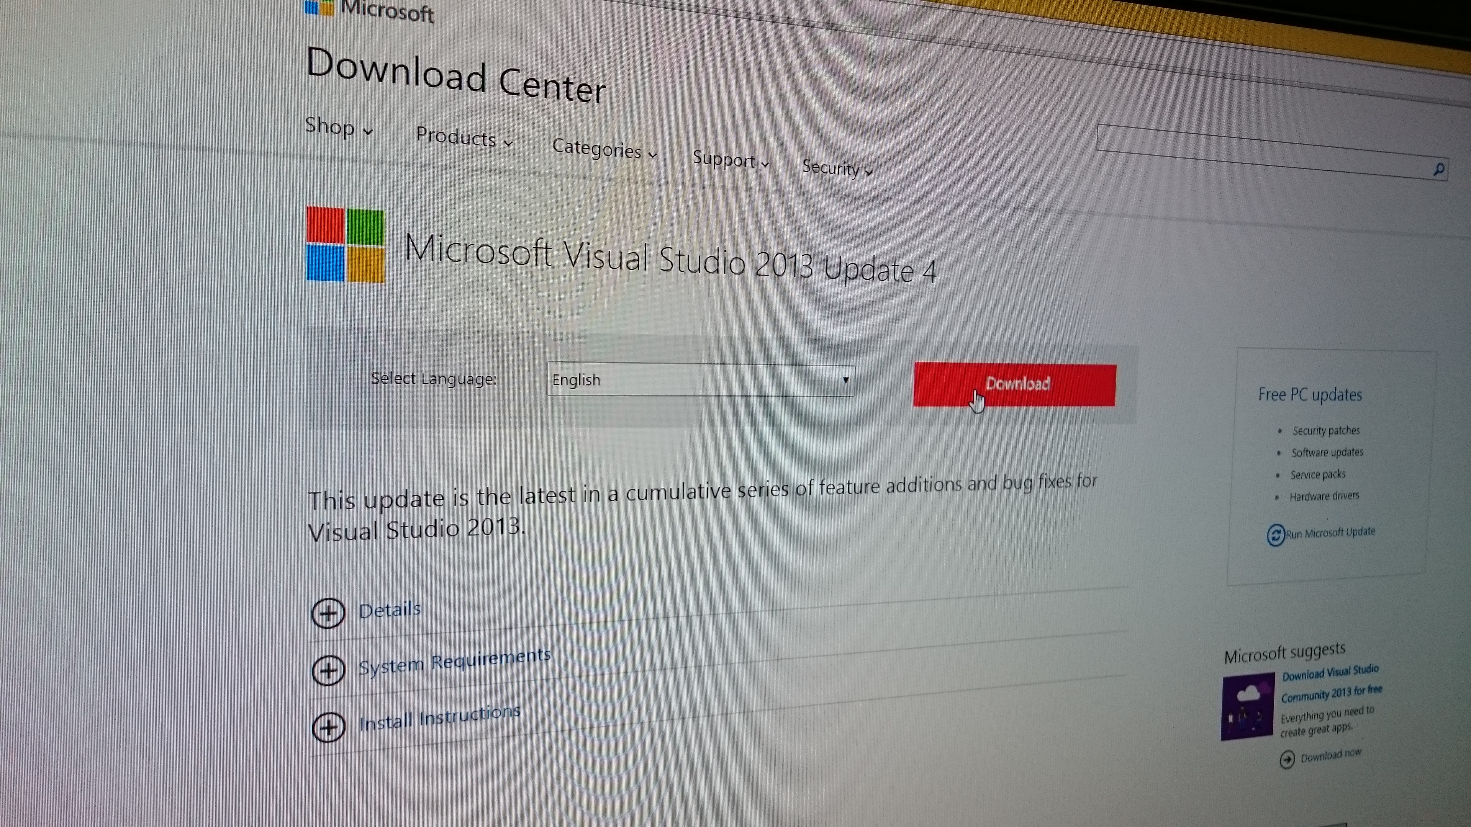Open the Shop menu
Viewport: 1471px width, 827px height.
coord(339,127)
